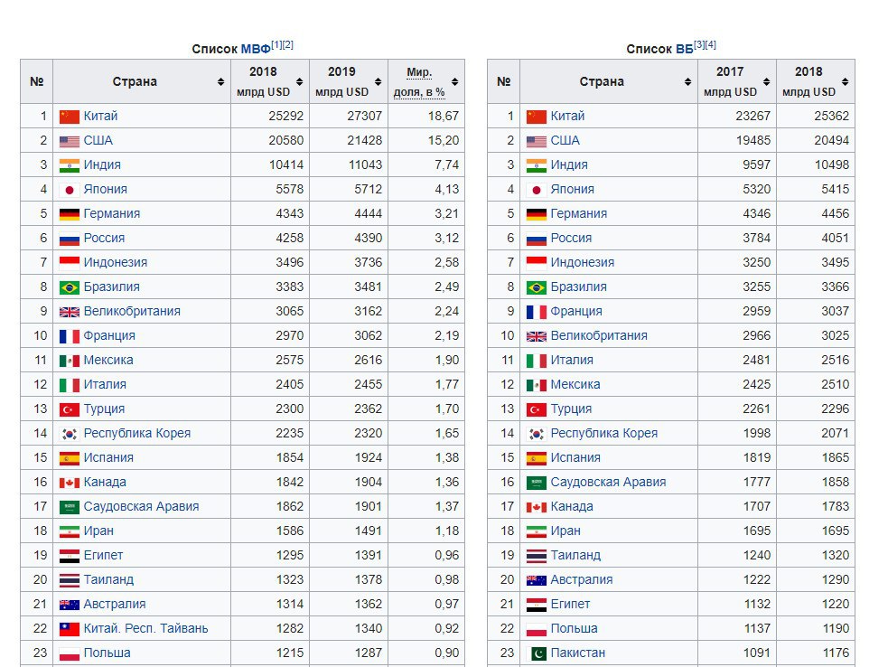Sort the МВФ list by the Страна column
The height and width of the screenshot is (667, 888).
(x=220, y=82)
